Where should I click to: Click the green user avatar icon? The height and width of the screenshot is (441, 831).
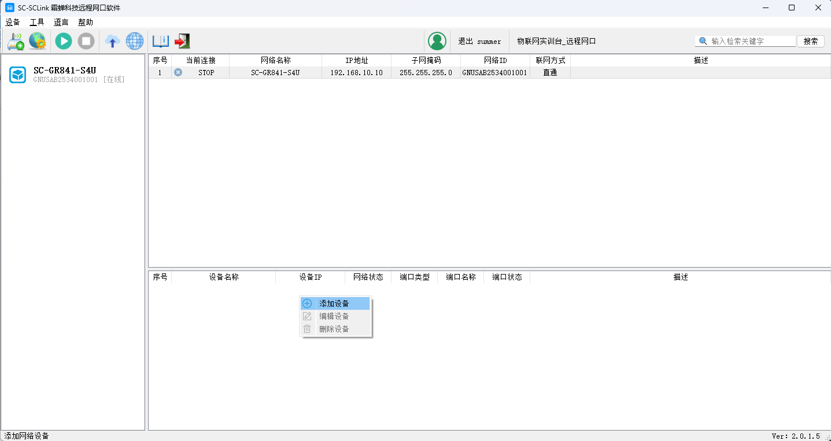coord(437,41)
